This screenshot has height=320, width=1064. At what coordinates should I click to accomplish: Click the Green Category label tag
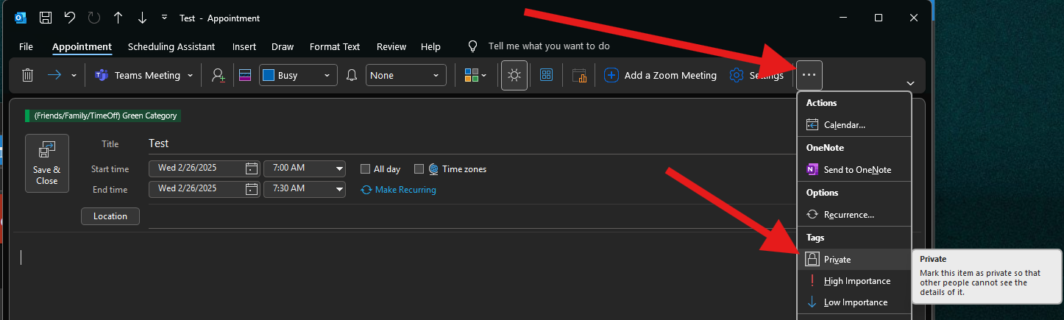tap(102, 115)
